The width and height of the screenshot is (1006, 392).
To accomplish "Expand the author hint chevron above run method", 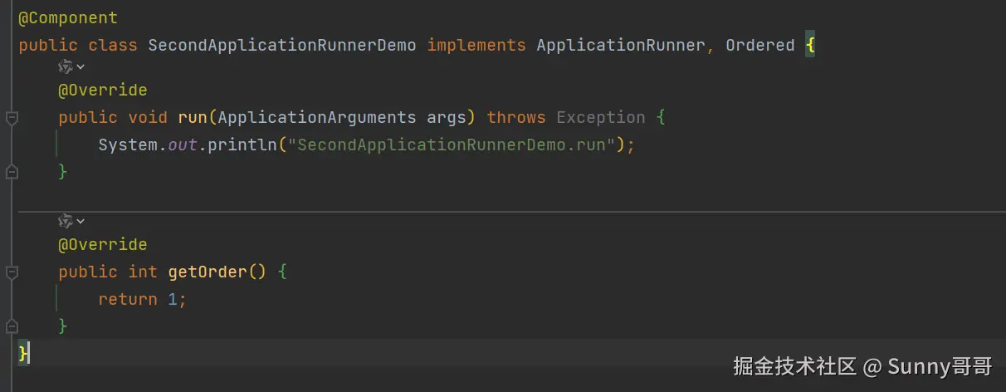I will pos(81,66).
